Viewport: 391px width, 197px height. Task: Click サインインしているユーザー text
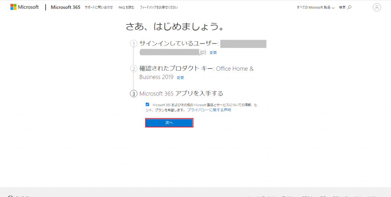pyautogui.click(x=179, y=44)
